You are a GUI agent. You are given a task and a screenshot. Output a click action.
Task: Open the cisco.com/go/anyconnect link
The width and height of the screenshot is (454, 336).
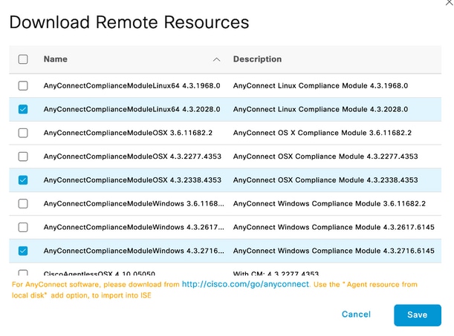245,284
